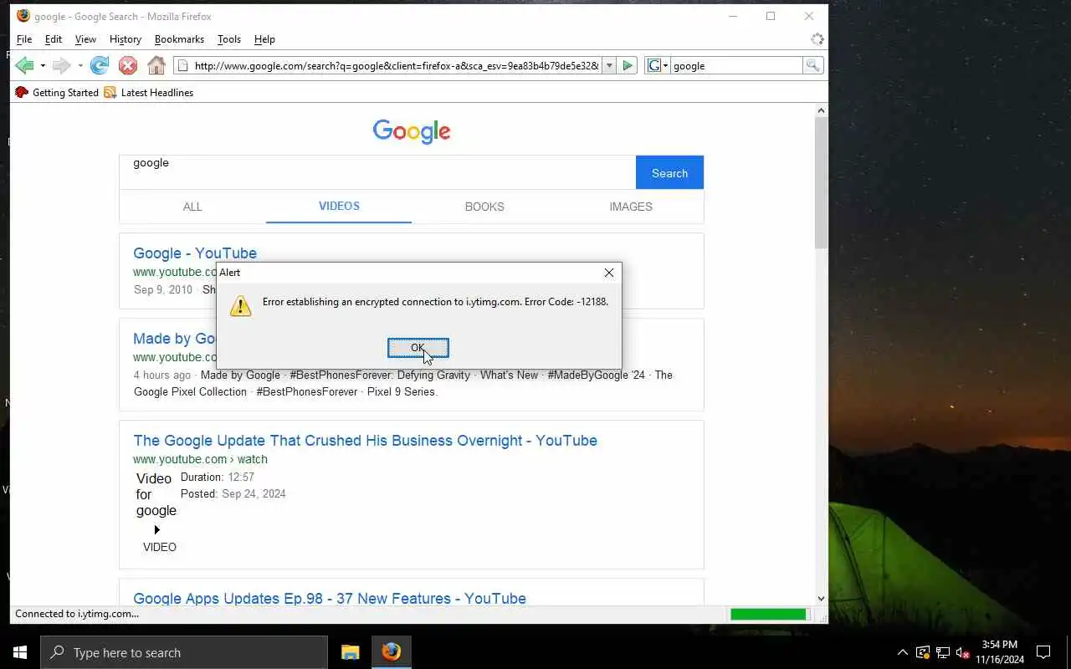
Task: Click the taskbar clock showing 3:54 PM
Action: pos(1000,652)
